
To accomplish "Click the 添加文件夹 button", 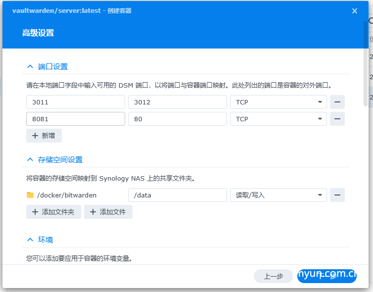I will pos(53,212).
